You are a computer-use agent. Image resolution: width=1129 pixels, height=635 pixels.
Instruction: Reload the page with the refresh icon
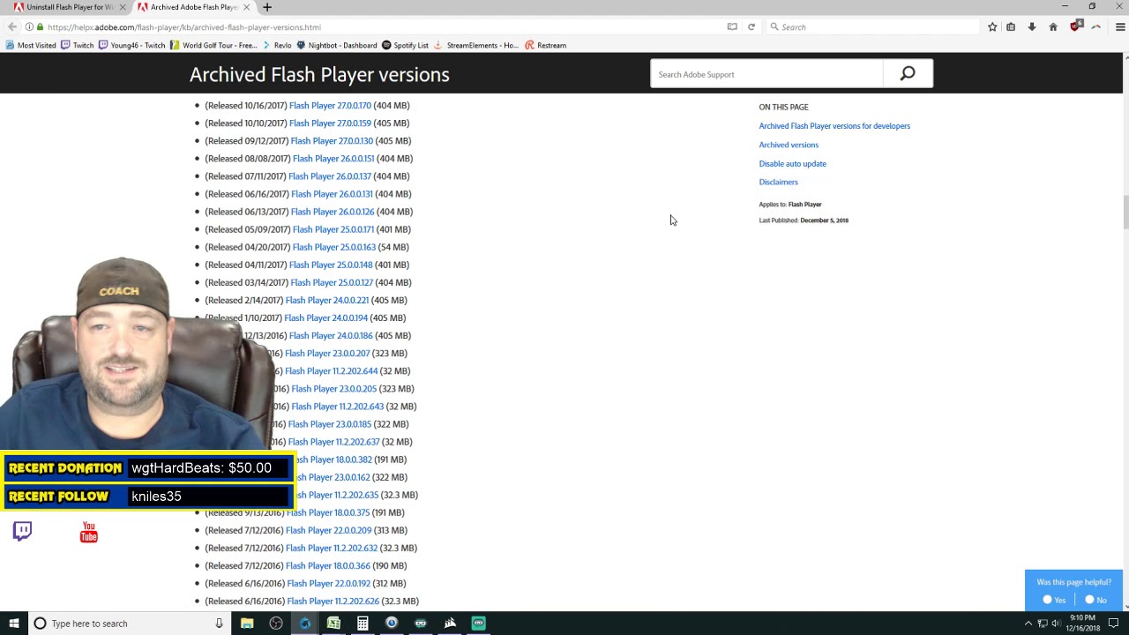pos(751,27)
